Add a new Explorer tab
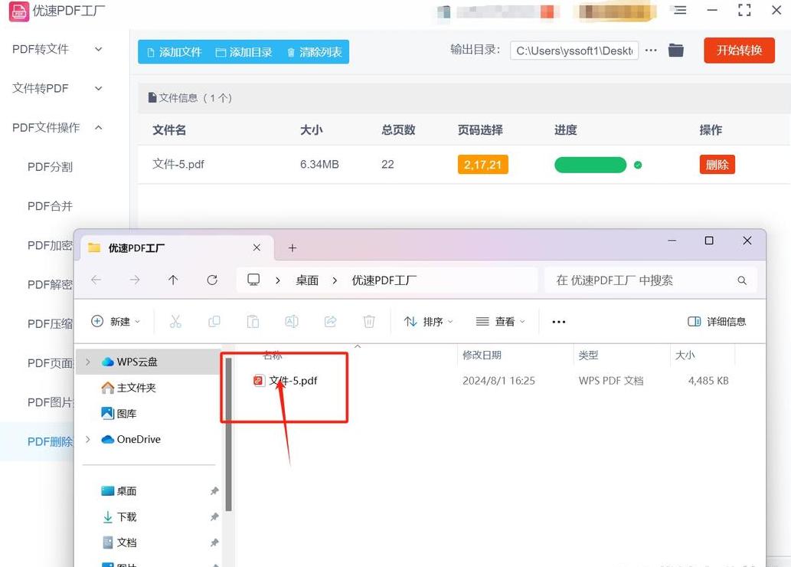Viewport: 791px width, 567px height. [292, 248]
